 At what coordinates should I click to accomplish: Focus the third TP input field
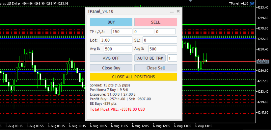pyautogui.click(x=165, y=31)
